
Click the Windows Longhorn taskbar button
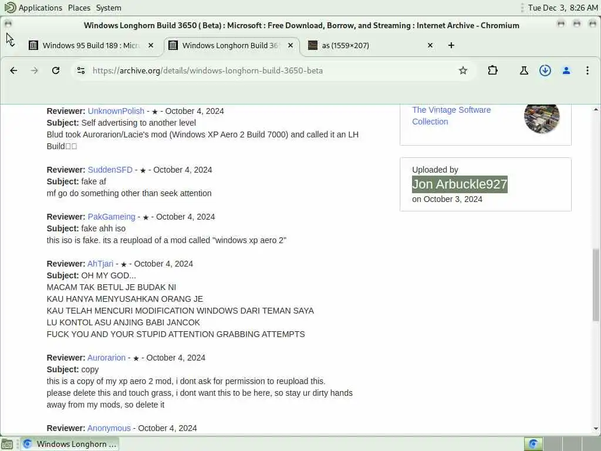[x=70, y=444]
